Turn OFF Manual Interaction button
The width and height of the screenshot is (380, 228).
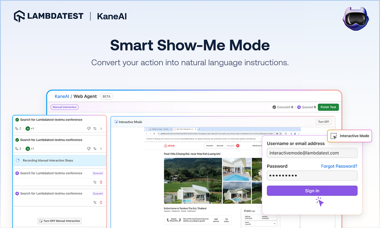point(60,221)
